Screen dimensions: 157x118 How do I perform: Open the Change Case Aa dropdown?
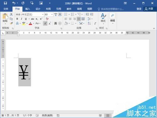click(x=38, y=23)
